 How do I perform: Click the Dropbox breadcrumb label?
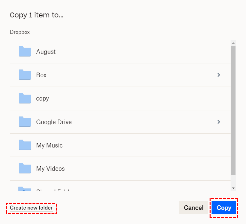20,32
